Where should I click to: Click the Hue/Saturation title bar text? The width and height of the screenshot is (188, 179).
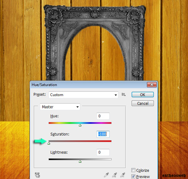[44, 85]
